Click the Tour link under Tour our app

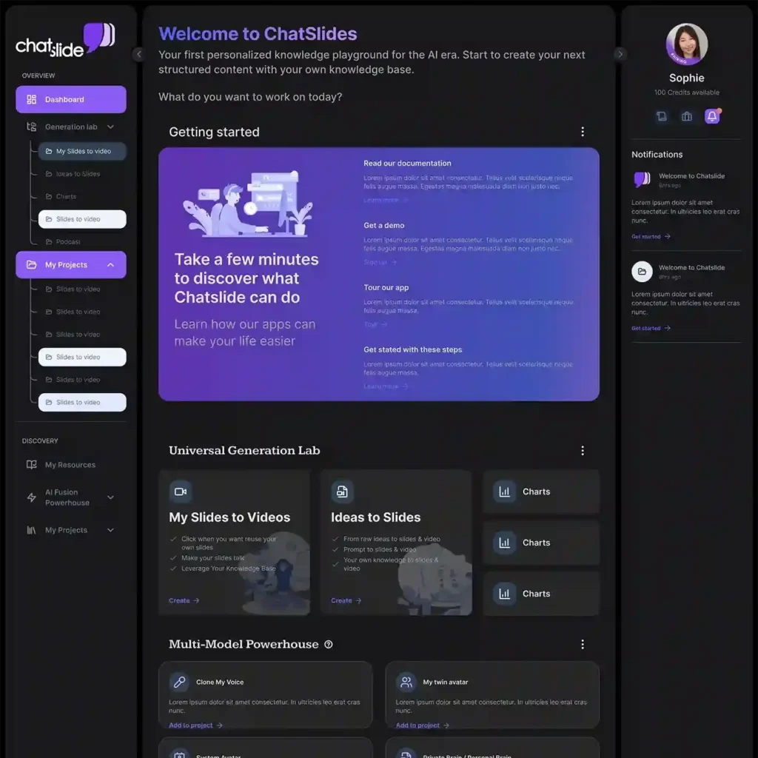[x=375, y=324]
